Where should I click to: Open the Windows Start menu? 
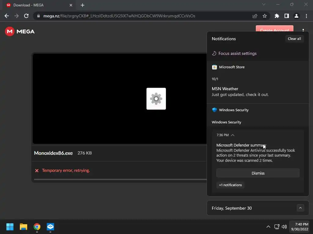click(x=10, y=227)
